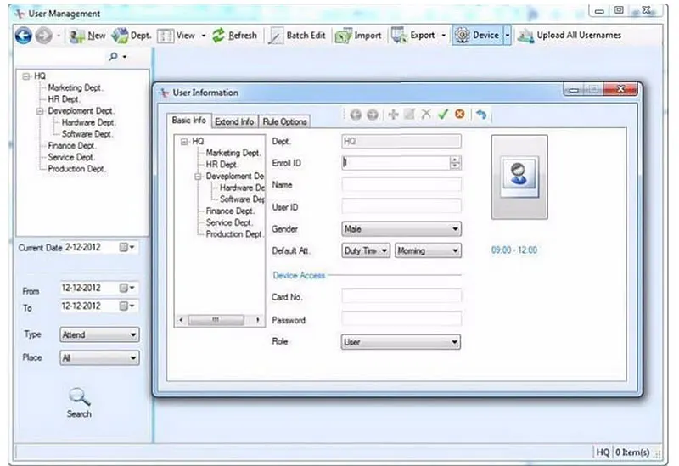Open the Duty Time dropdown

(367, 250)
